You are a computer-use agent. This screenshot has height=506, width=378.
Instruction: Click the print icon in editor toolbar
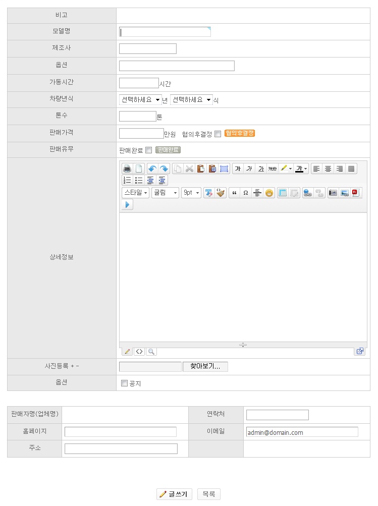pyautogui.click(x=127, y=169)
